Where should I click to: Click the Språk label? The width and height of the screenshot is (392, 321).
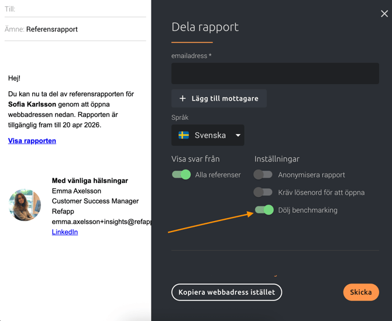180,118
